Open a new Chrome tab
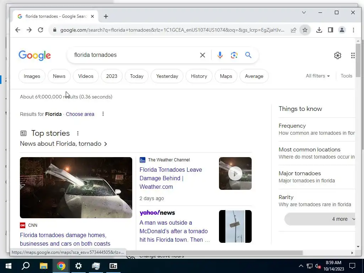 (106, 16)
